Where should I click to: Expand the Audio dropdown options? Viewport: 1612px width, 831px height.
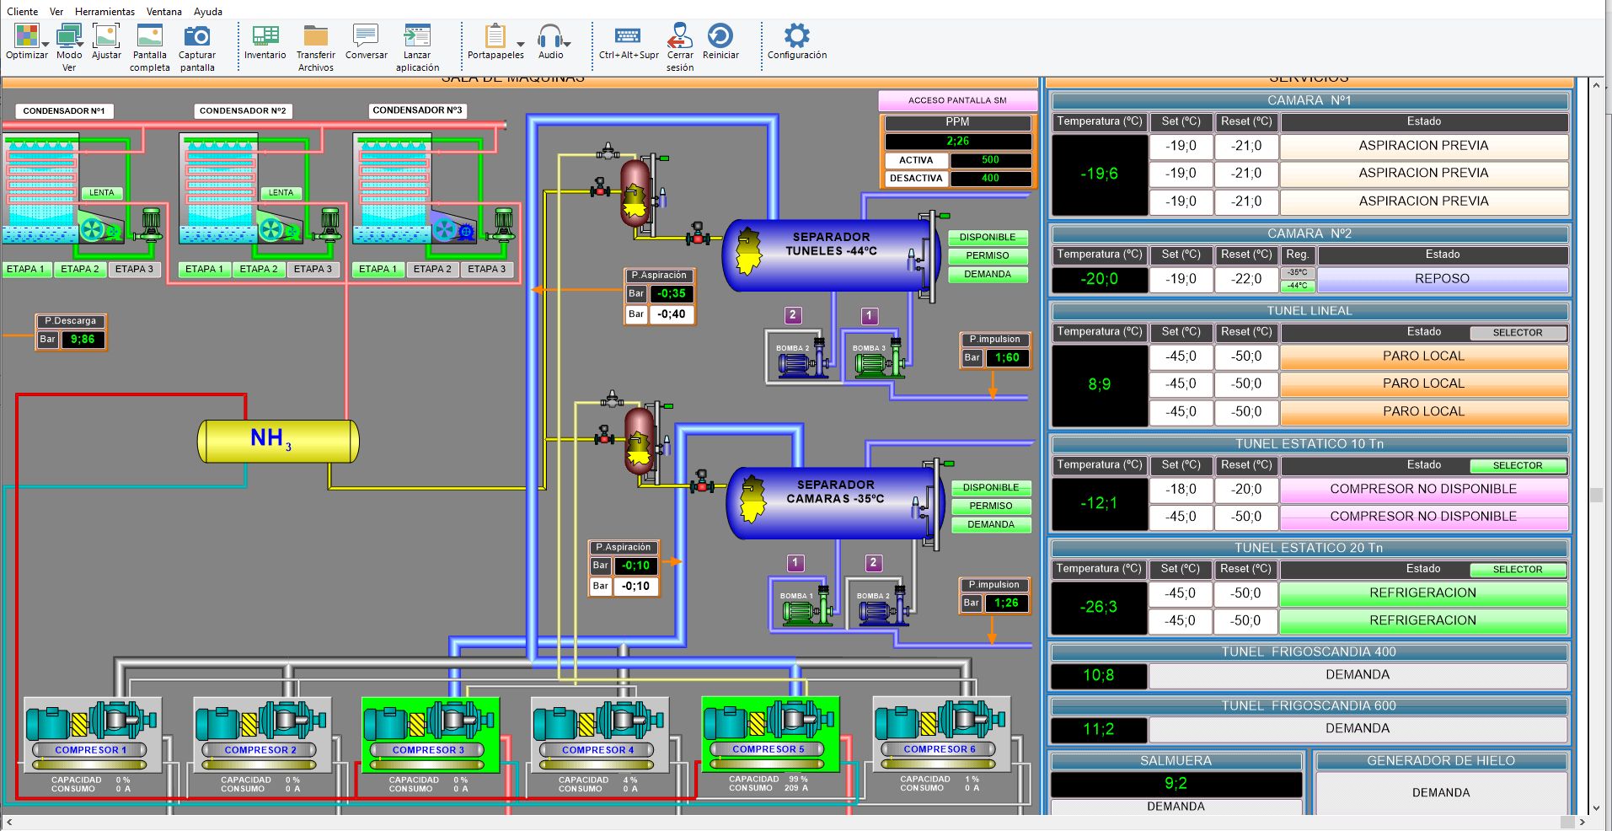click(x=568, y=44)
